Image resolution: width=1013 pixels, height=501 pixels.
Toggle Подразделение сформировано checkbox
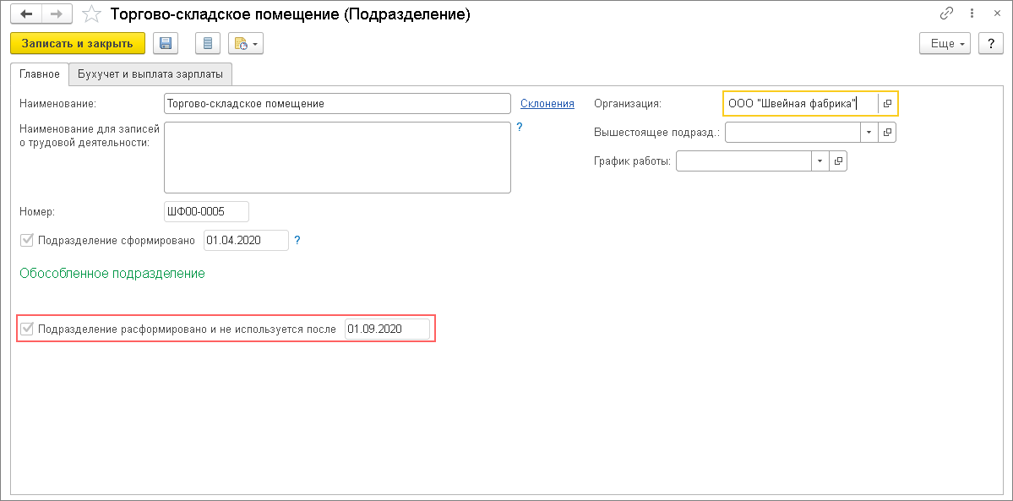point(27,240)
